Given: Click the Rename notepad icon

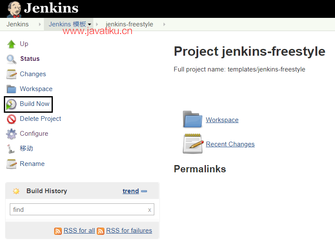Looking at the screenshot, I should coord(12,164).
